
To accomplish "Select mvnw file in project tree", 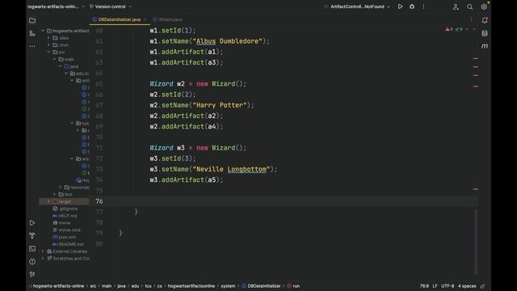I will (61, 223).
